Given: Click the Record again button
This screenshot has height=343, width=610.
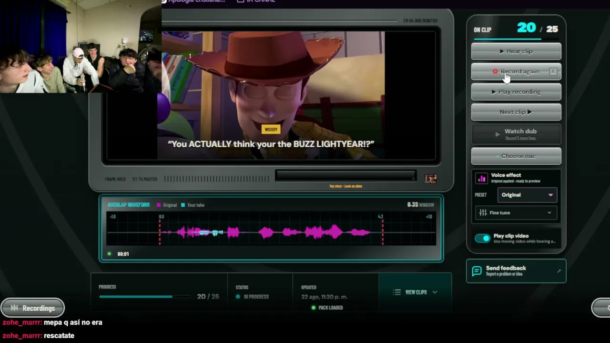Looking at the screenshot, I should tap(516, 71).
